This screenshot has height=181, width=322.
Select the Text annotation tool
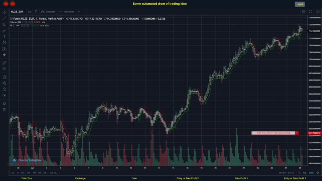pyautogui.click(x=4, y=37)
